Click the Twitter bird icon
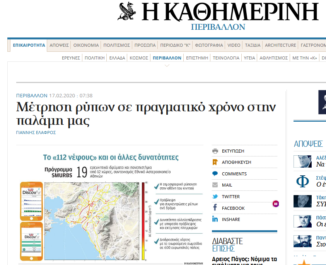Image resolution: width=326 pixels, height=265 pixels. point(215,197)
